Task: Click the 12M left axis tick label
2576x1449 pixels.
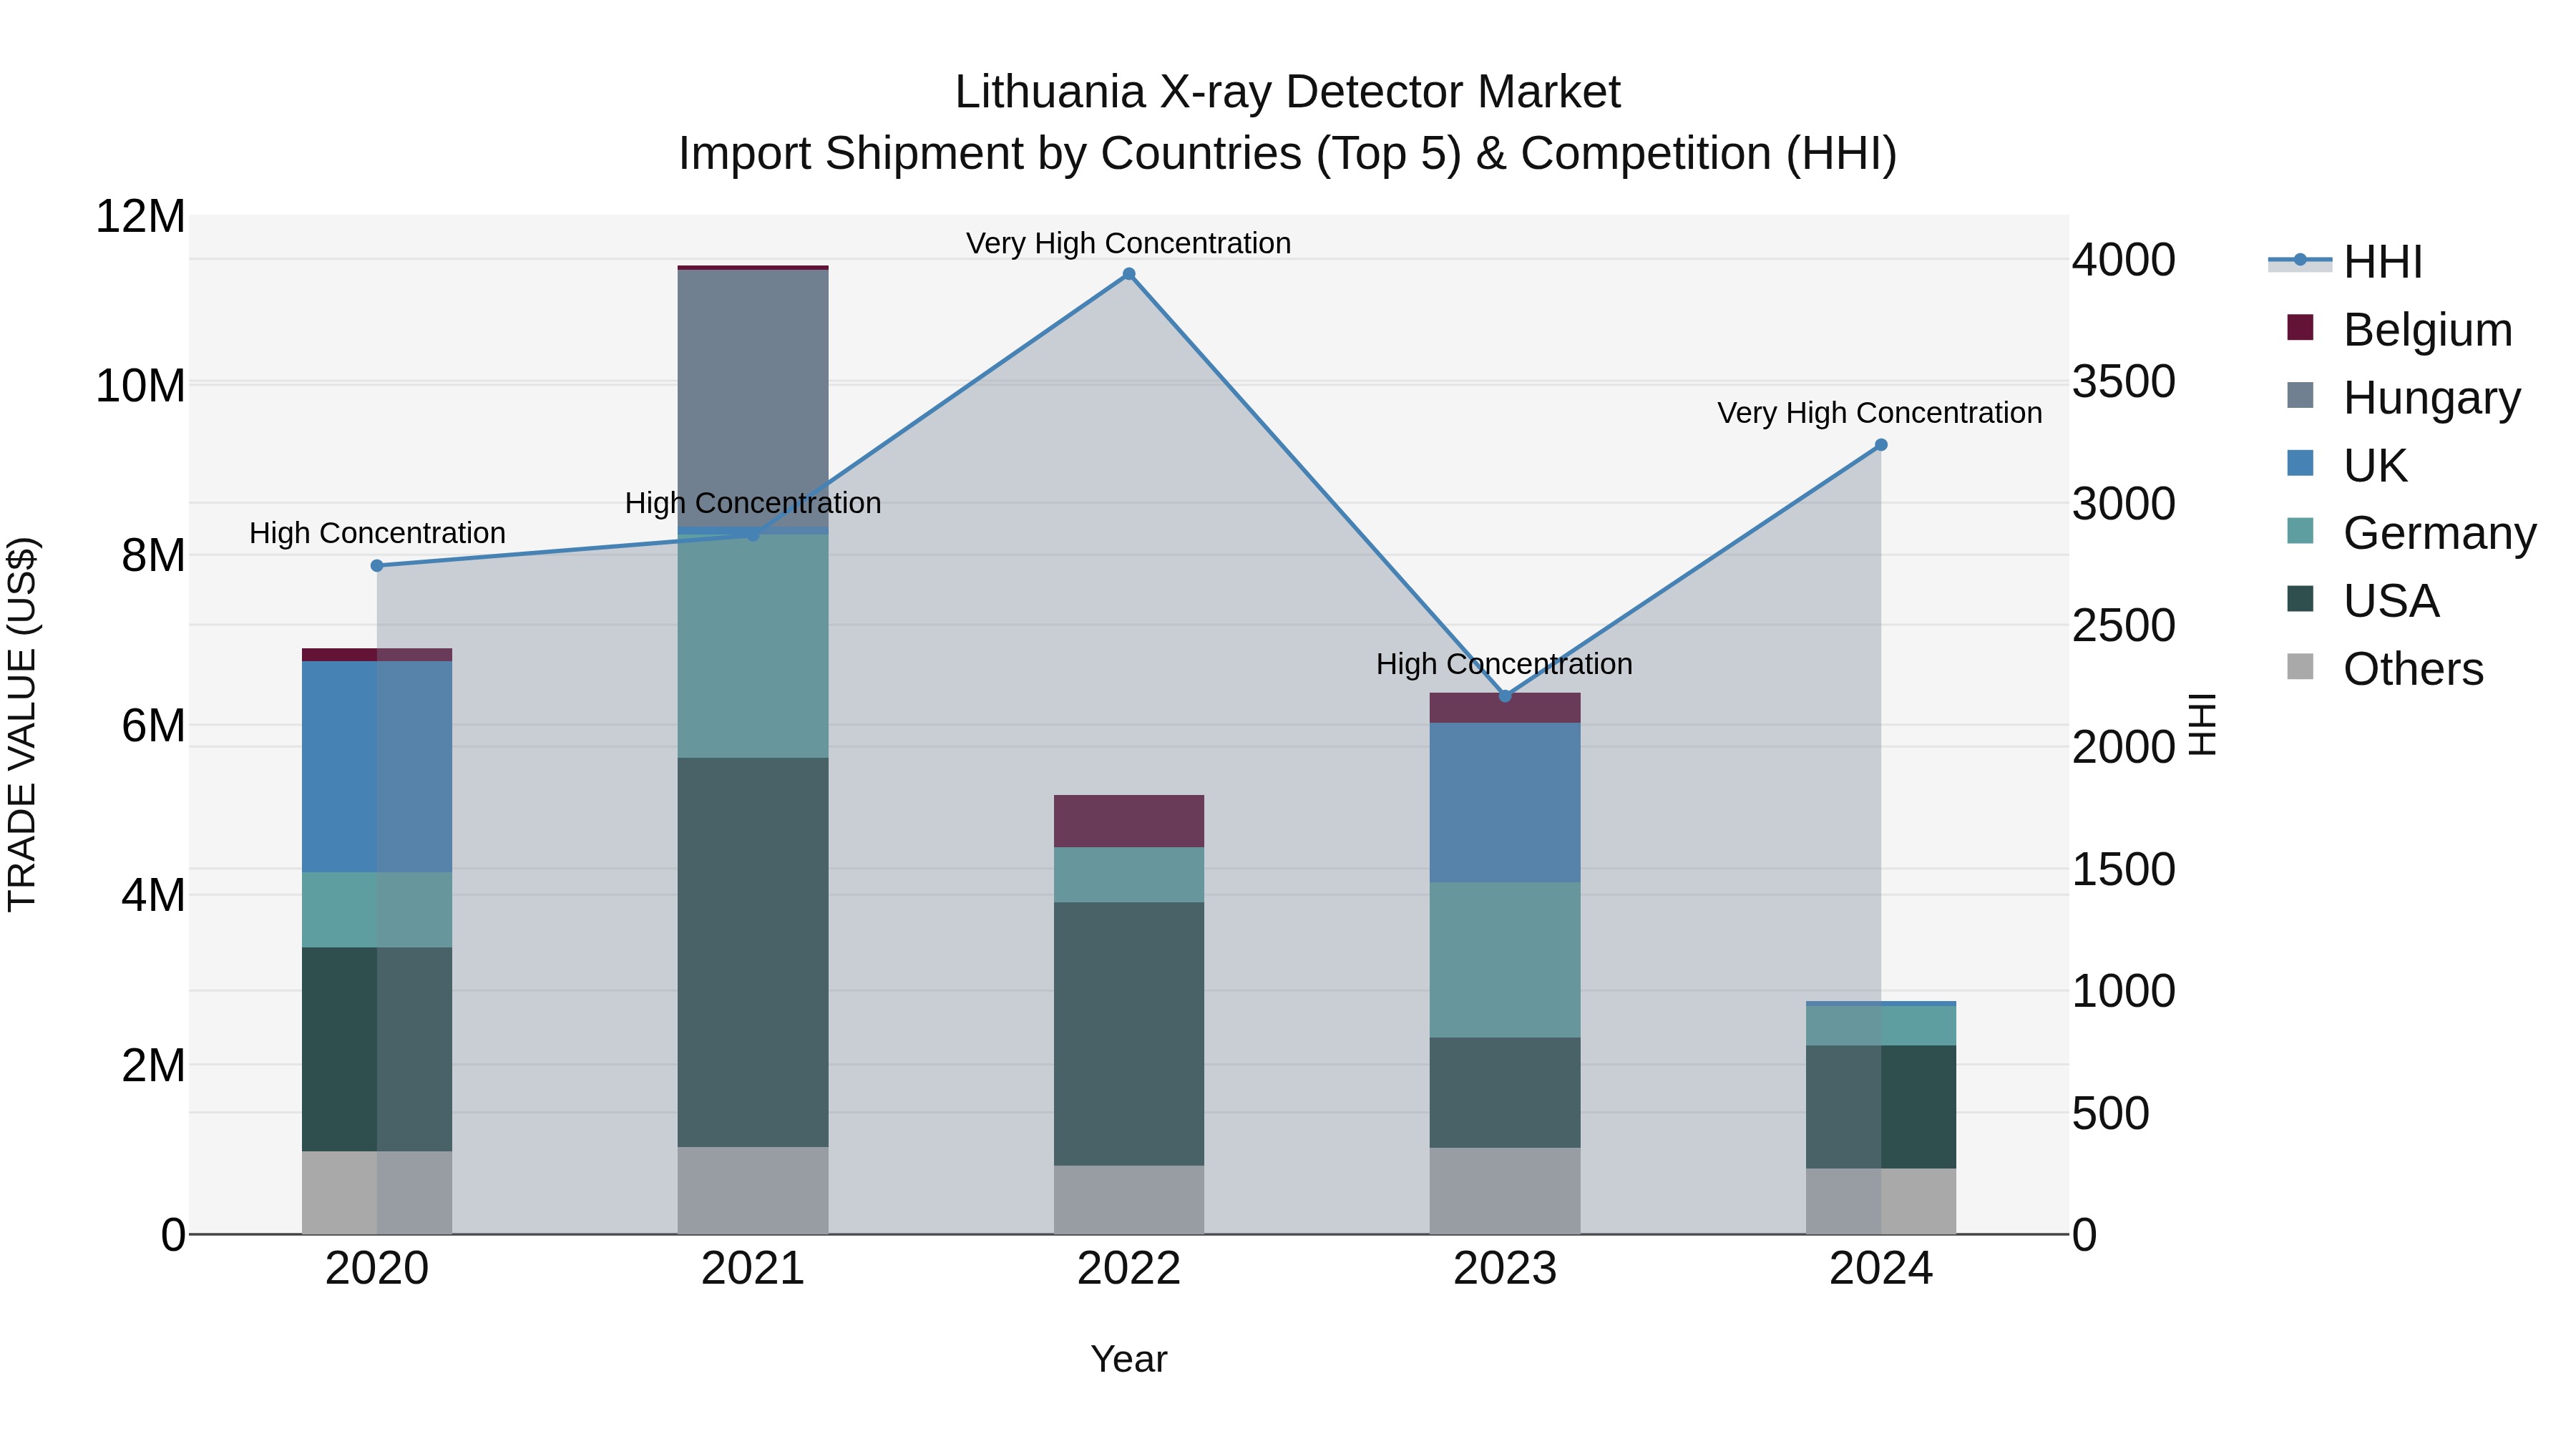Action: click(x=140, y=216)
